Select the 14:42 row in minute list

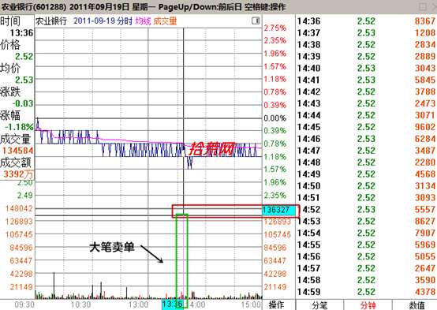coord(366,92)
